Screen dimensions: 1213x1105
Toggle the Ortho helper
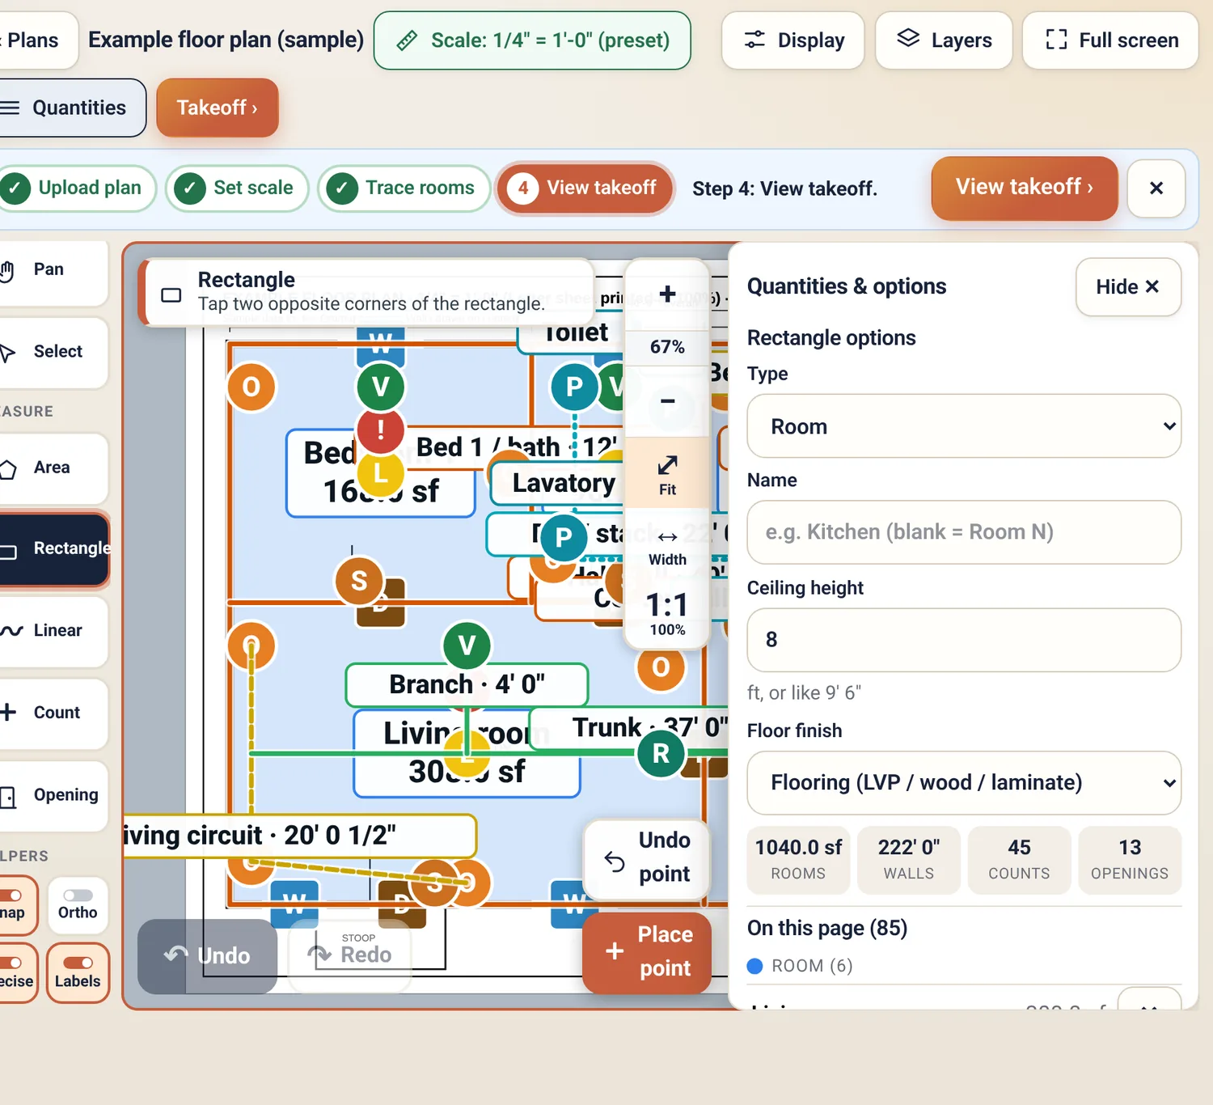(78, 904)
